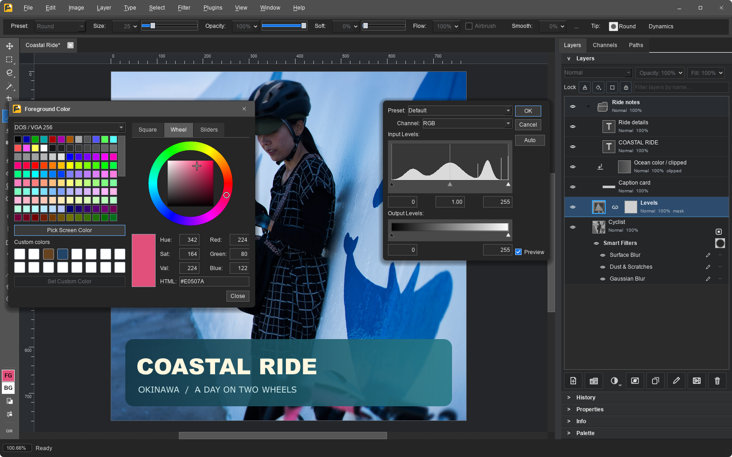
Task: Add a raster mask to the layer
Action: click(x=635, y=381)
